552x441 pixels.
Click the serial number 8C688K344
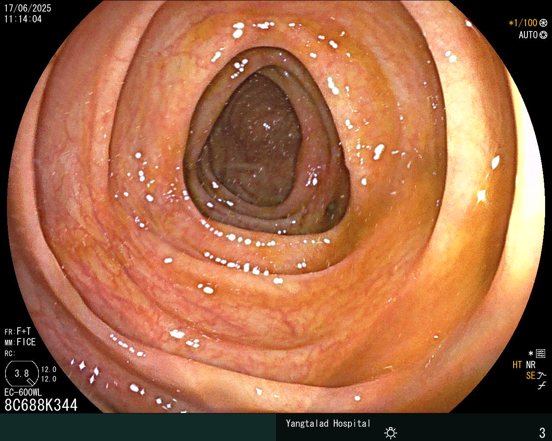(x=41, y=405)
